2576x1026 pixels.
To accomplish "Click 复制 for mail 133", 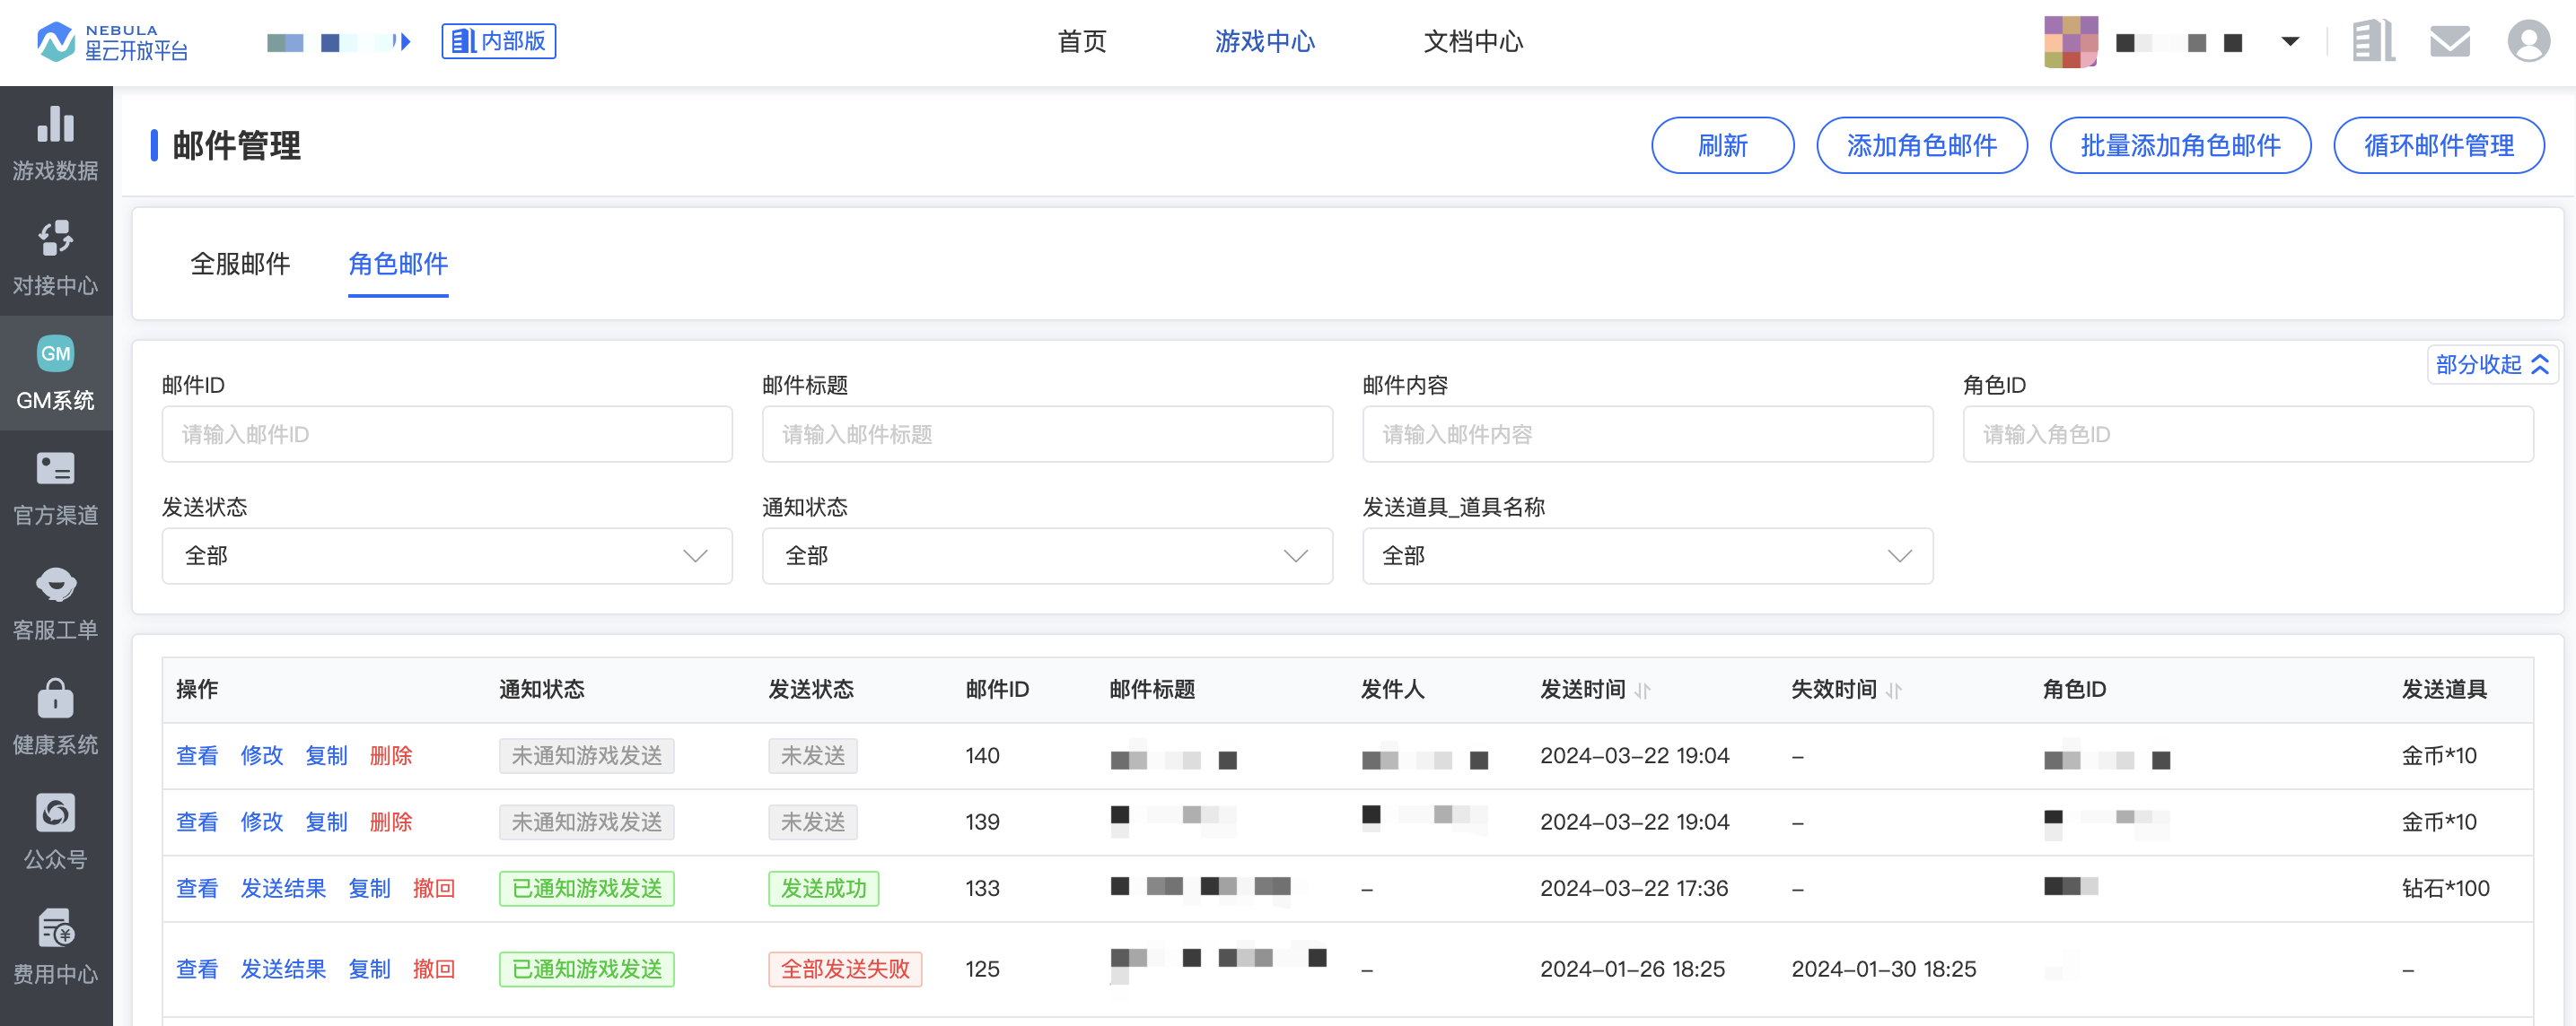I will tap(369, 888).
